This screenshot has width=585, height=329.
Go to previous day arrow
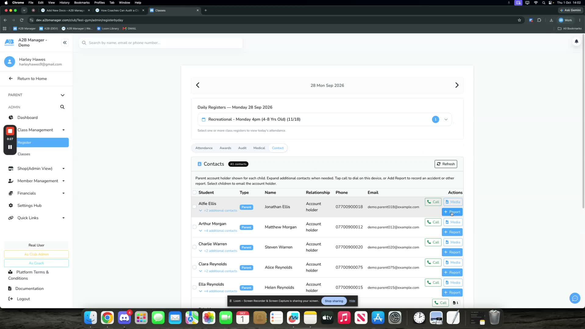[x=198, y=85]
